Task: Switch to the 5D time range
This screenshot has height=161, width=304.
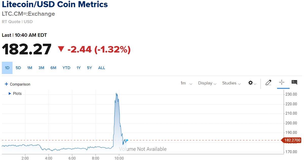Action: [x=18, y=68]
